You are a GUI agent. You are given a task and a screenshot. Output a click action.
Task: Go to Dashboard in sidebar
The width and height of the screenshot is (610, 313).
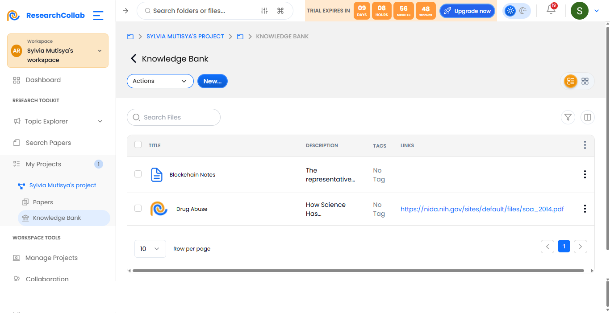click(43, 80)
